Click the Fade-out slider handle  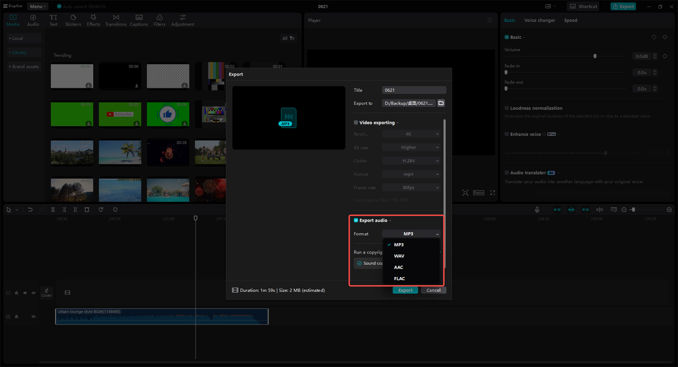coord(506,88)
